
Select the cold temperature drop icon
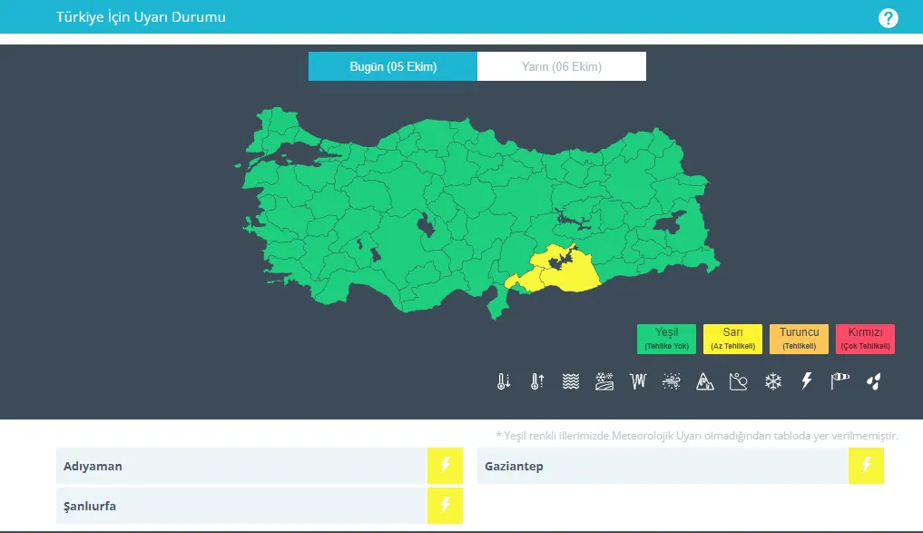pyautogui.click(x=504, y=381)
